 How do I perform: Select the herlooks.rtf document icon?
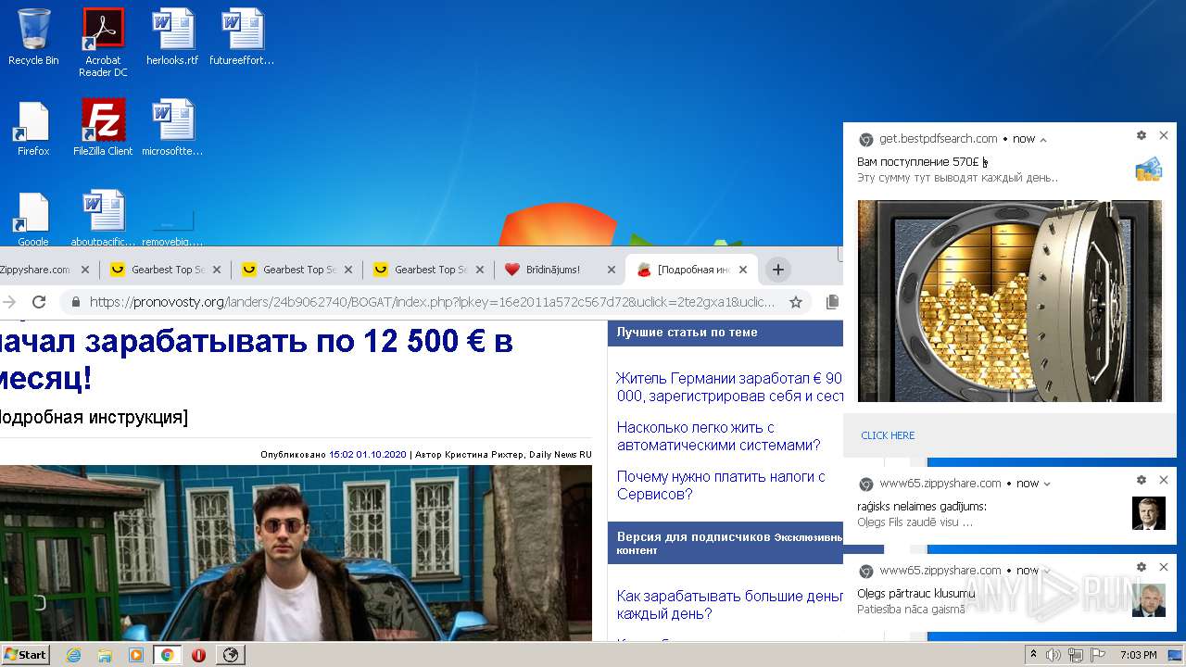click(172, 37)
